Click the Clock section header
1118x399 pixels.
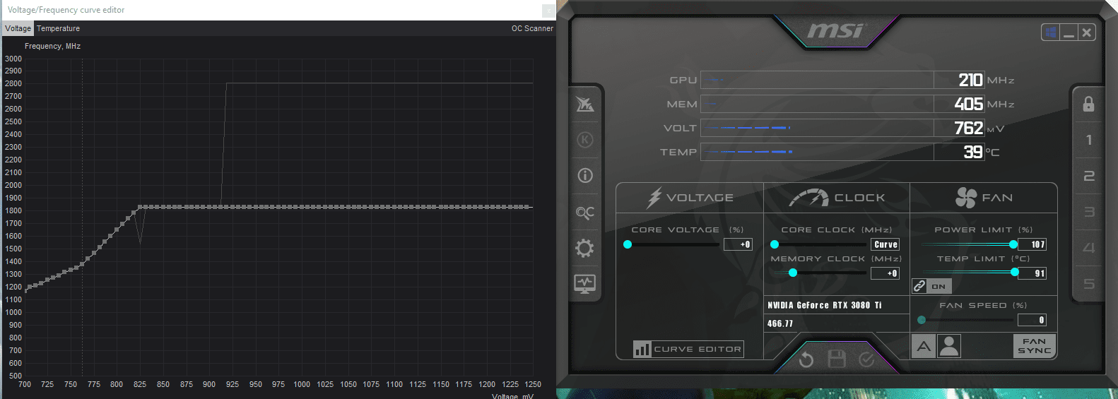(837, 198)
